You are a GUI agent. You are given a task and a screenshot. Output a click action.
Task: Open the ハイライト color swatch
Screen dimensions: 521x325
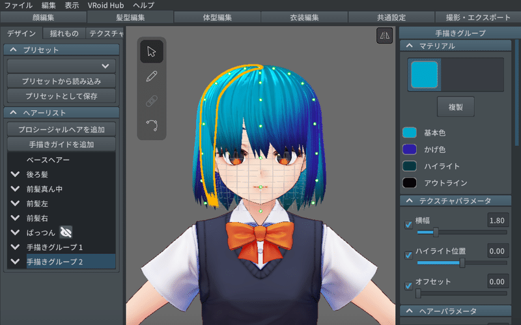tap(410, 166)
